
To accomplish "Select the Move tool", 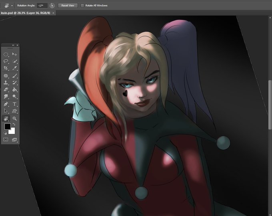I will click(x=14, y=55).
